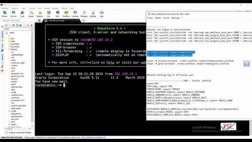Open the View toolbar button
The image size is (252, 142).
click(x=48, y=14)
